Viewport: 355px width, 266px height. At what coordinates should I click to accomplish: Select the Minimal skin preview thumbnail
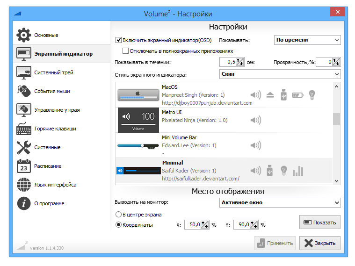pyautogui.click(x=138, y=171)
